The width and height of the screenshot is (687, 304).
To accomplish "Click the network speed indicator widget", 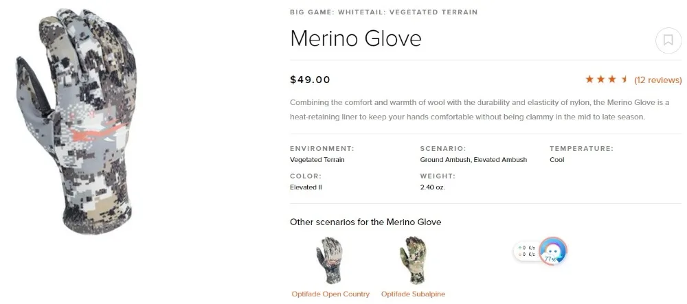I will pyautogui.click(x=527, y=251).
